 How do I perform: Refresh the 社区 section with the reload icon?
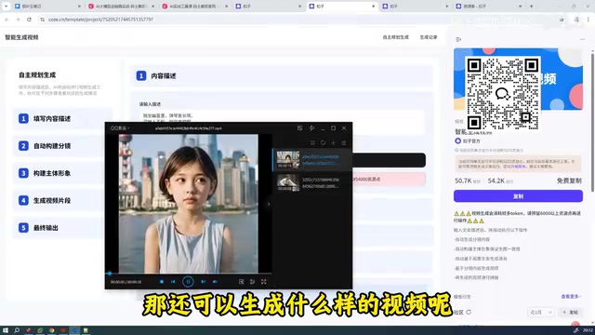click(x=469, y=313)
